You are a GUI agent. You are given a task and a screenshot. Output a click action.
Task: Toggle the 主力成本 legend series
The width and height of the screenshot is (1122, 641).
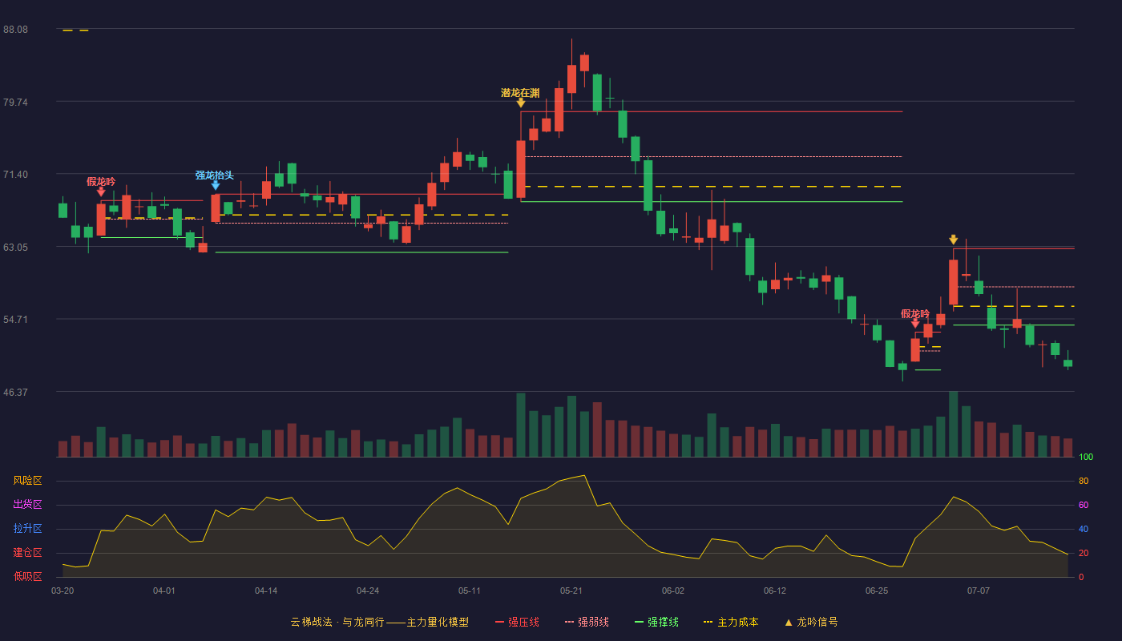(x=731, y=622)
